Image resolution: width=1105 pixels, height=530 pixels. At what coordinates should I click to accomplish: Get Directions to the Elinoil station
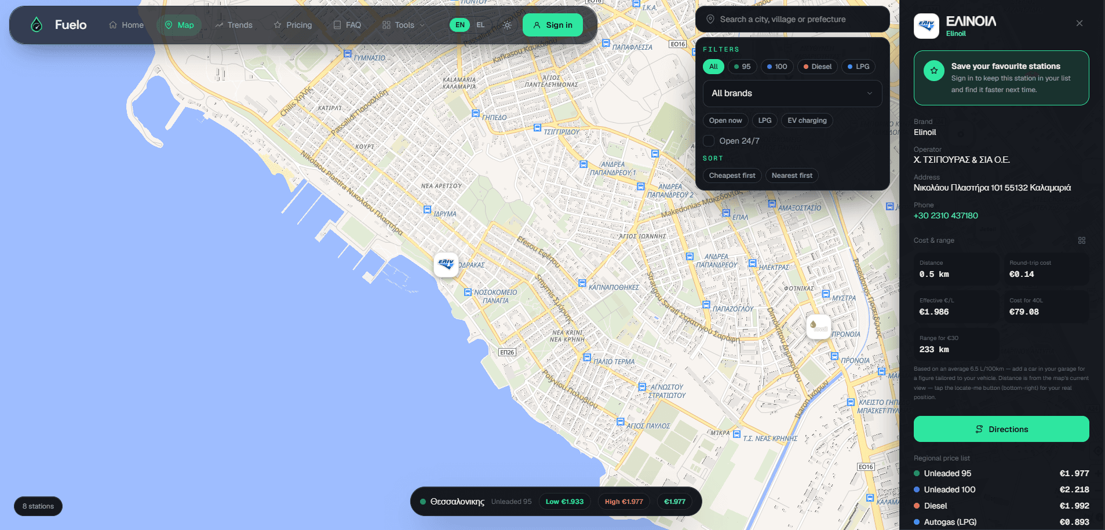[1001, 429]
